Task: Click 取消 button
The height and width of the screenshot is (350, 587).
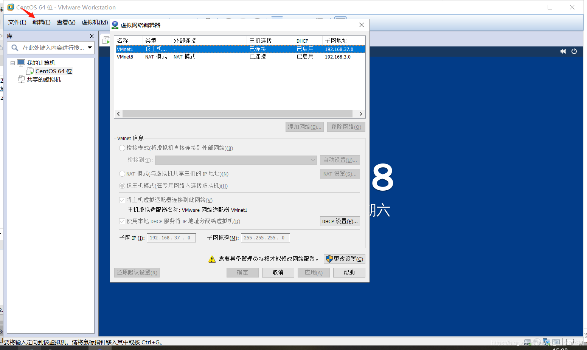Action: 278,273
